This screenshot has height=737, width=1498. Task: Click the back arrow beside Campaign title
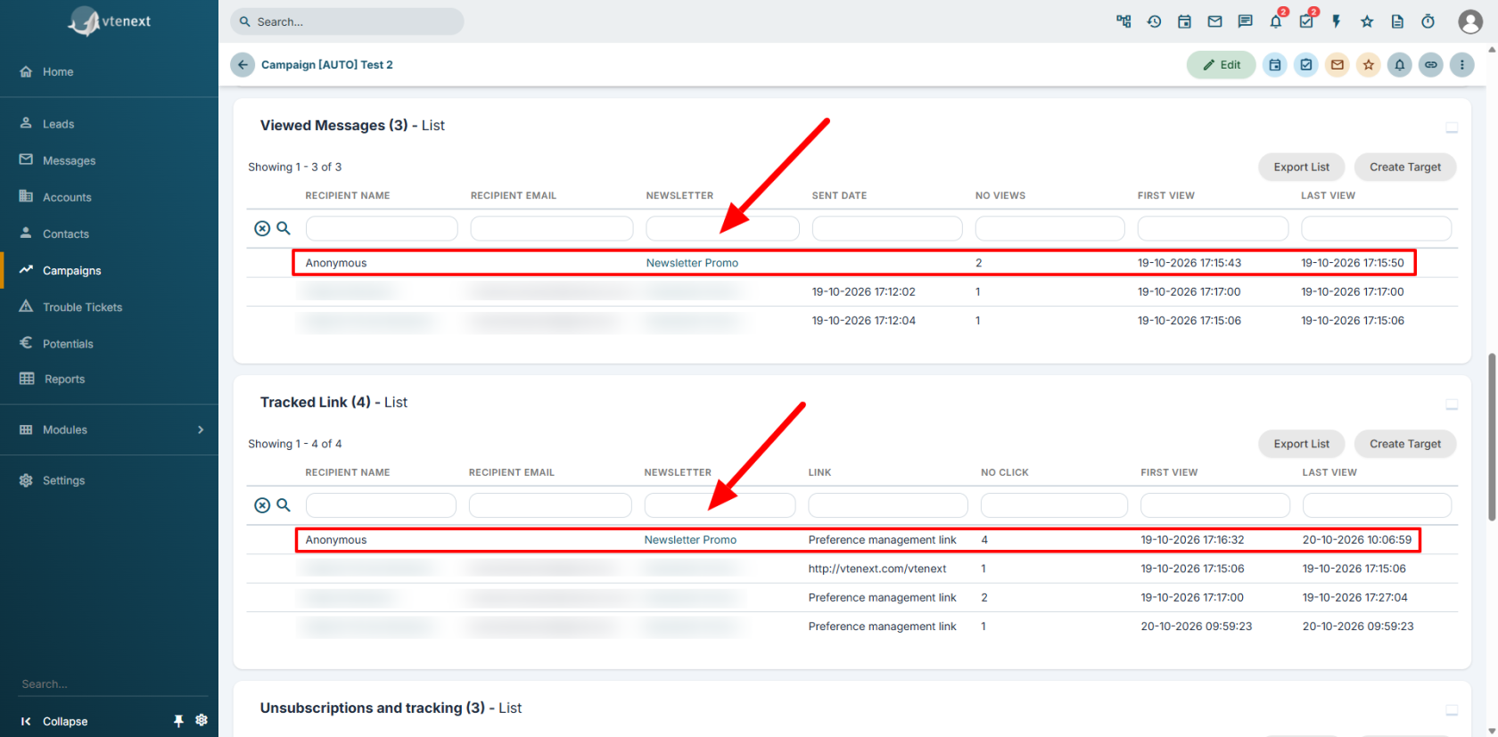(x=243, y=65)
